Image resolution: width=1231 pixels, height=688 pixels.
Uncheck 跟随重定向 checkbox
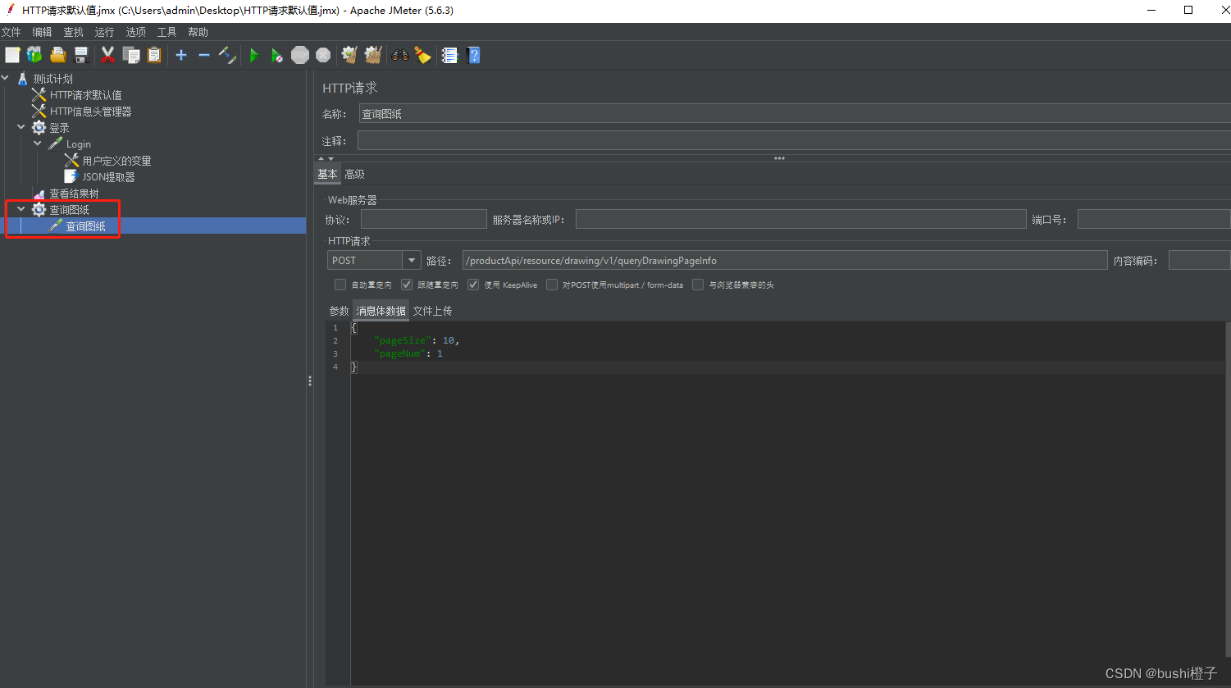click(407, 285)
